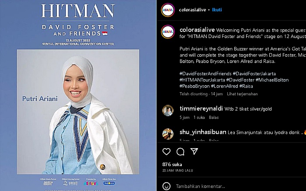The image size is (306, 191).
Task: Open the #HITMANTourJakarta hashtag
Action: 202,80
